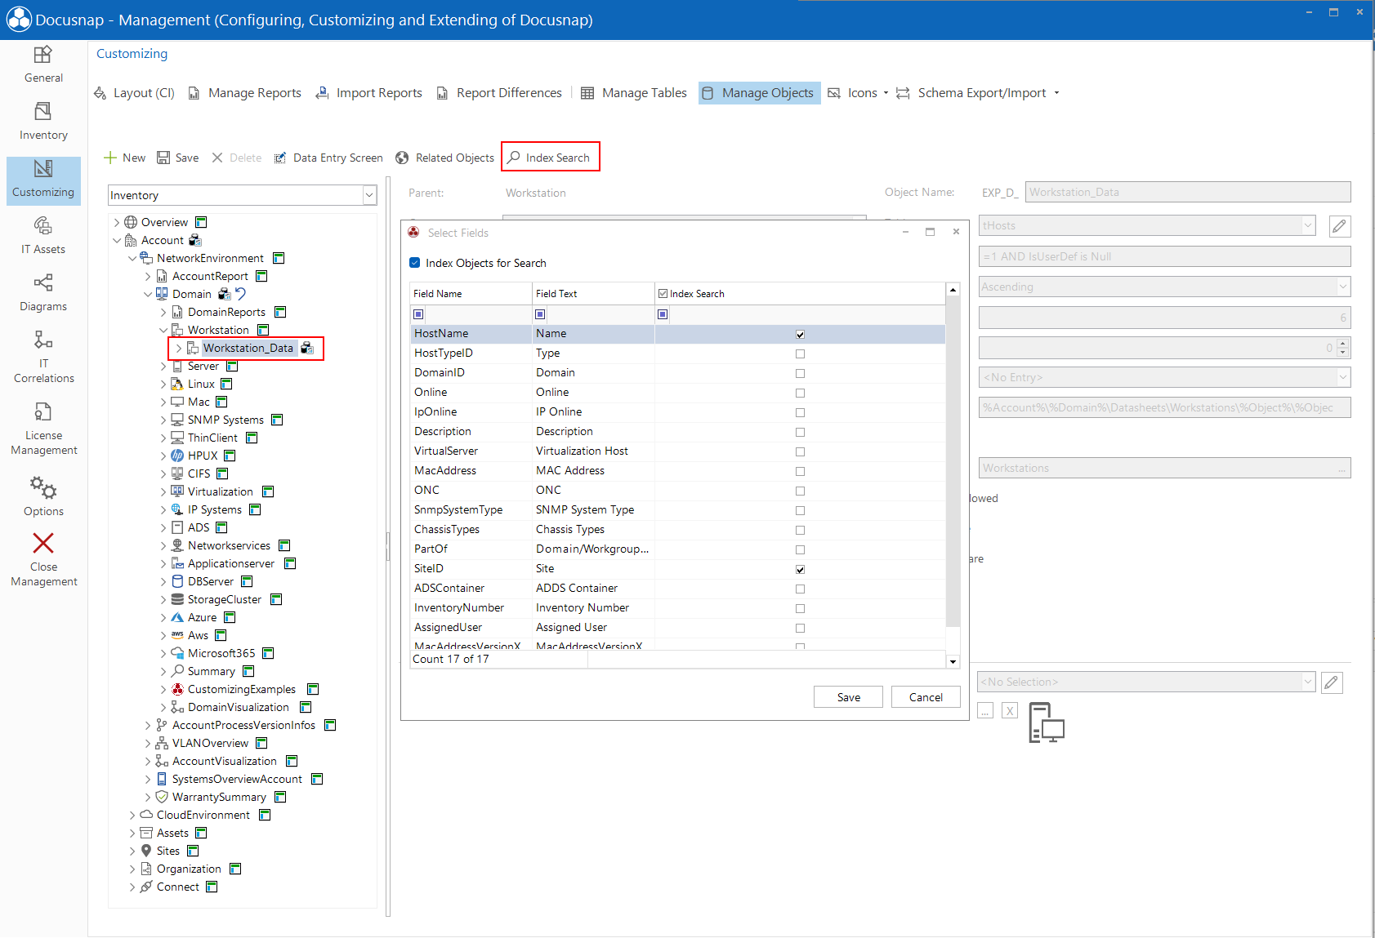Click the scroll down arrow in the fields list

coord(953,661)
